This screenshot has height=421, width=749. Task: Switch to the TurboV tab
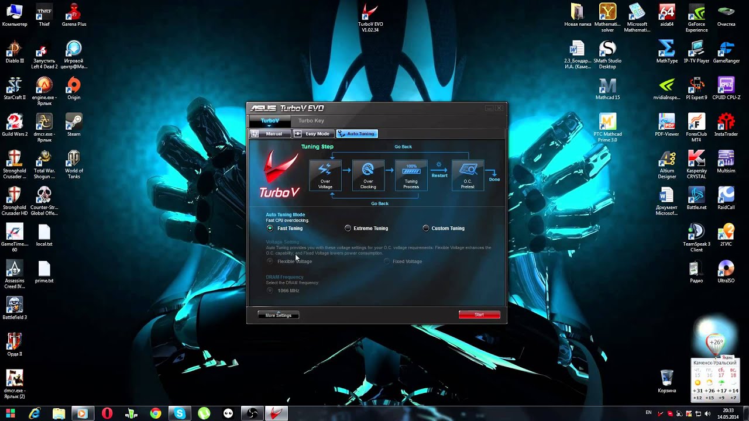(x=270, y=120)
